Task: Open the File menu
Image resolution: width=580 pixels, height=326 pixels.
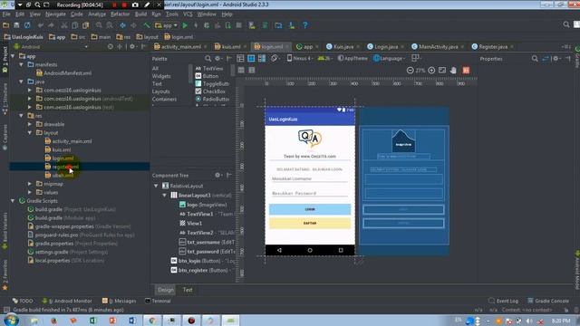Action: click(x=6, y=14)
